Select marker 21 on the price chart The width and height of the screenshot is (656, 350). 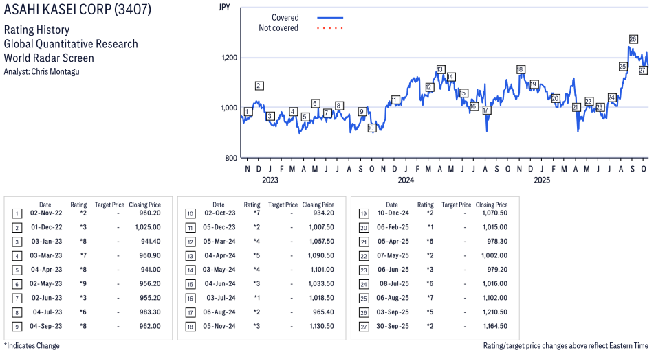576,107
